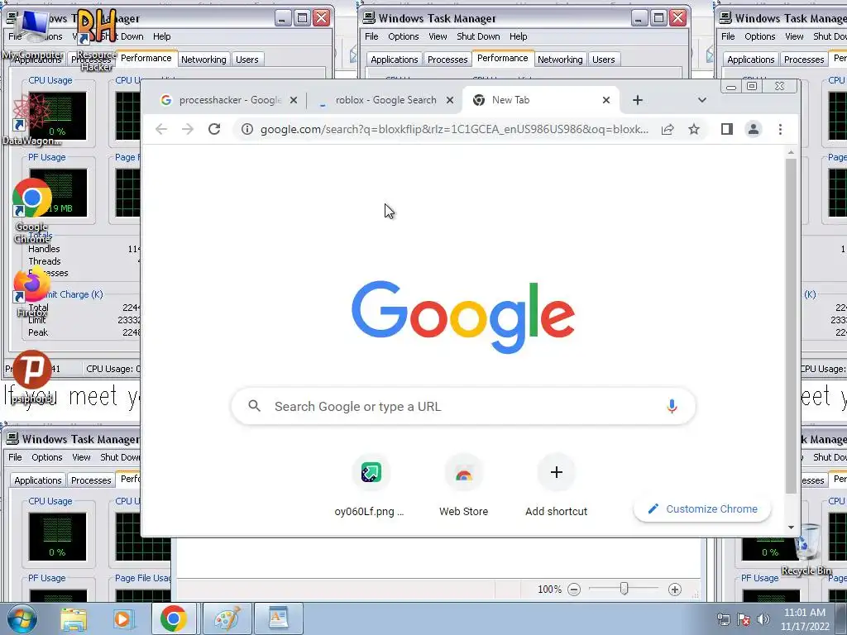Open psiphon3 desktop icon

tap(32, 377)
